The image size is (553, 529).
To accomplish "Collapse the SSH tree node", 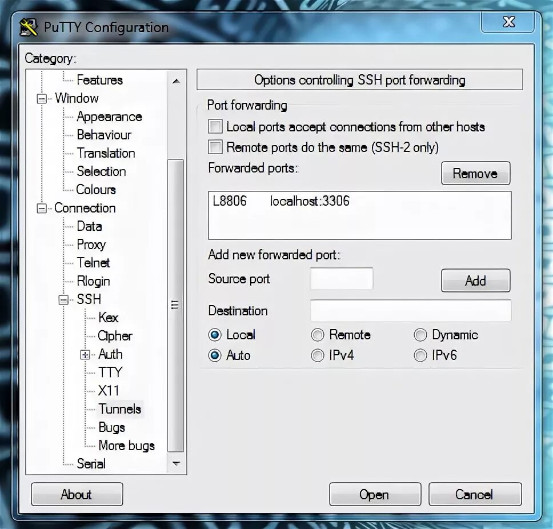I will (63, 300).
